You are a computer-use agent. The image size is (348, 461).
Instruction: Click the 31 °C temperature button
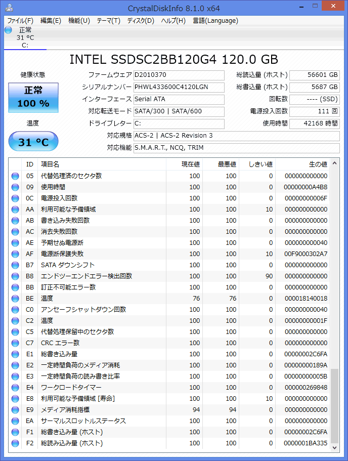[33, 141]
